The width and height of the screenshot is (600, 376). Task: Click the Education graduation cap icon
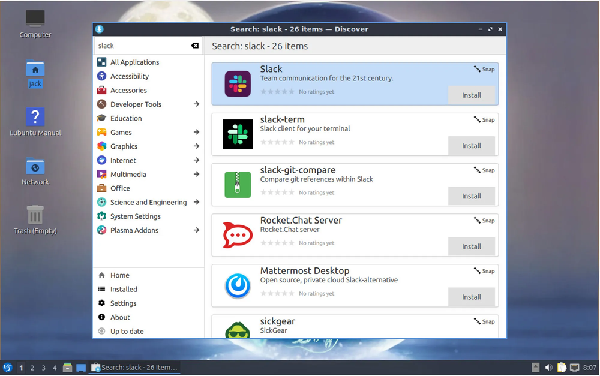coord(101,118)
